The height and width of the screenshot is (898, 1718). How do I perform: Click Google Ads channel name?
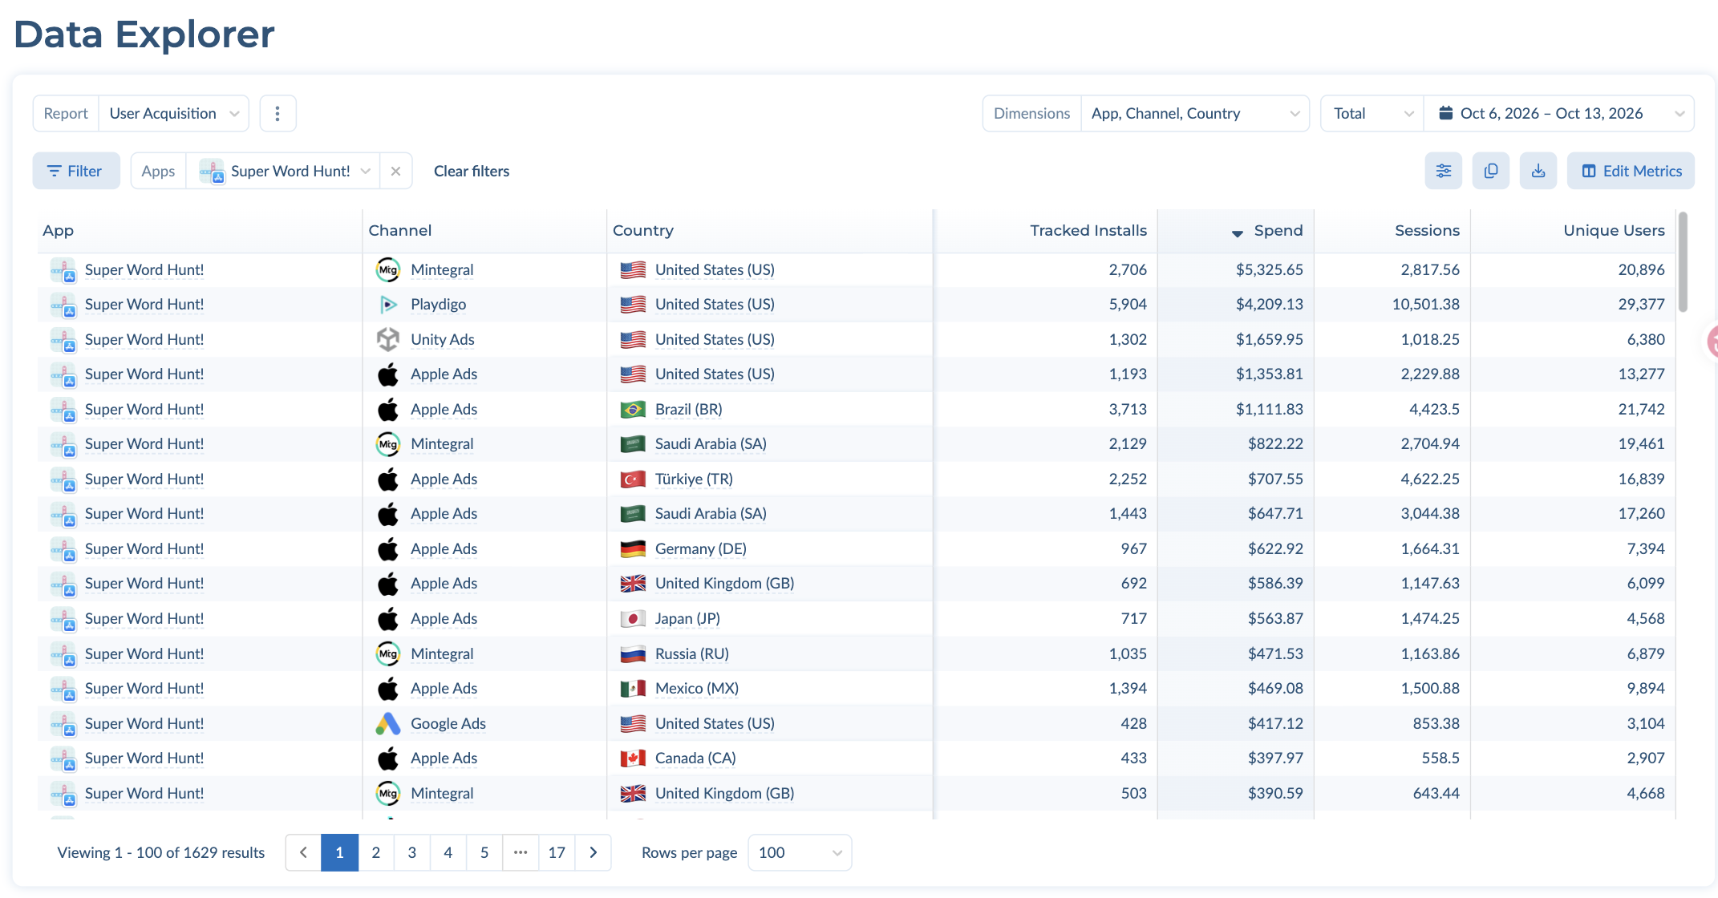click(x=448, y=724)
